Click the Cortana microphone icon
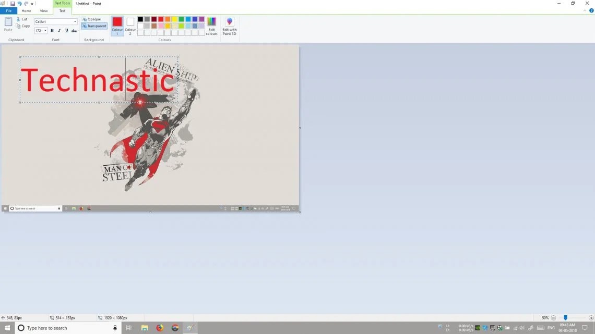 [115, 328]
